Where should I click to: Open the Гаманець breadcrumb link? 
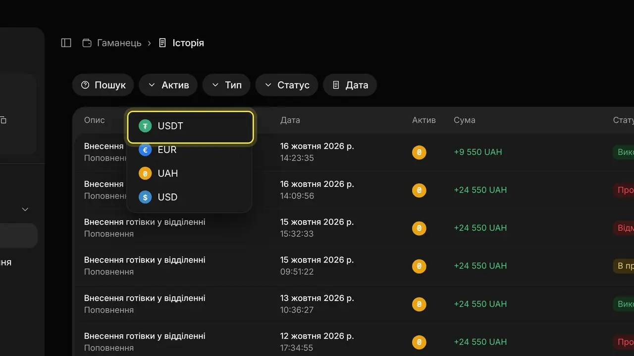(x=112, y=43)
